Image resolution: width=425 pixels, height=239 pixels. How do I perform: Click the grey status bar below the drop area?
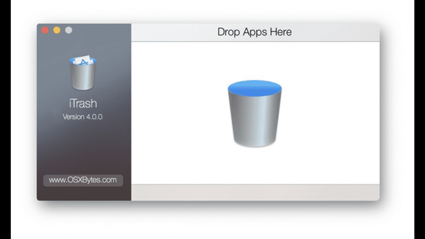[256, 193]
